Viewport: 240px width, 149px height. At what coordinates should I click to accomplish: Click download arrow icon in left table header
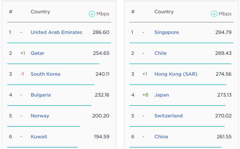92,14
